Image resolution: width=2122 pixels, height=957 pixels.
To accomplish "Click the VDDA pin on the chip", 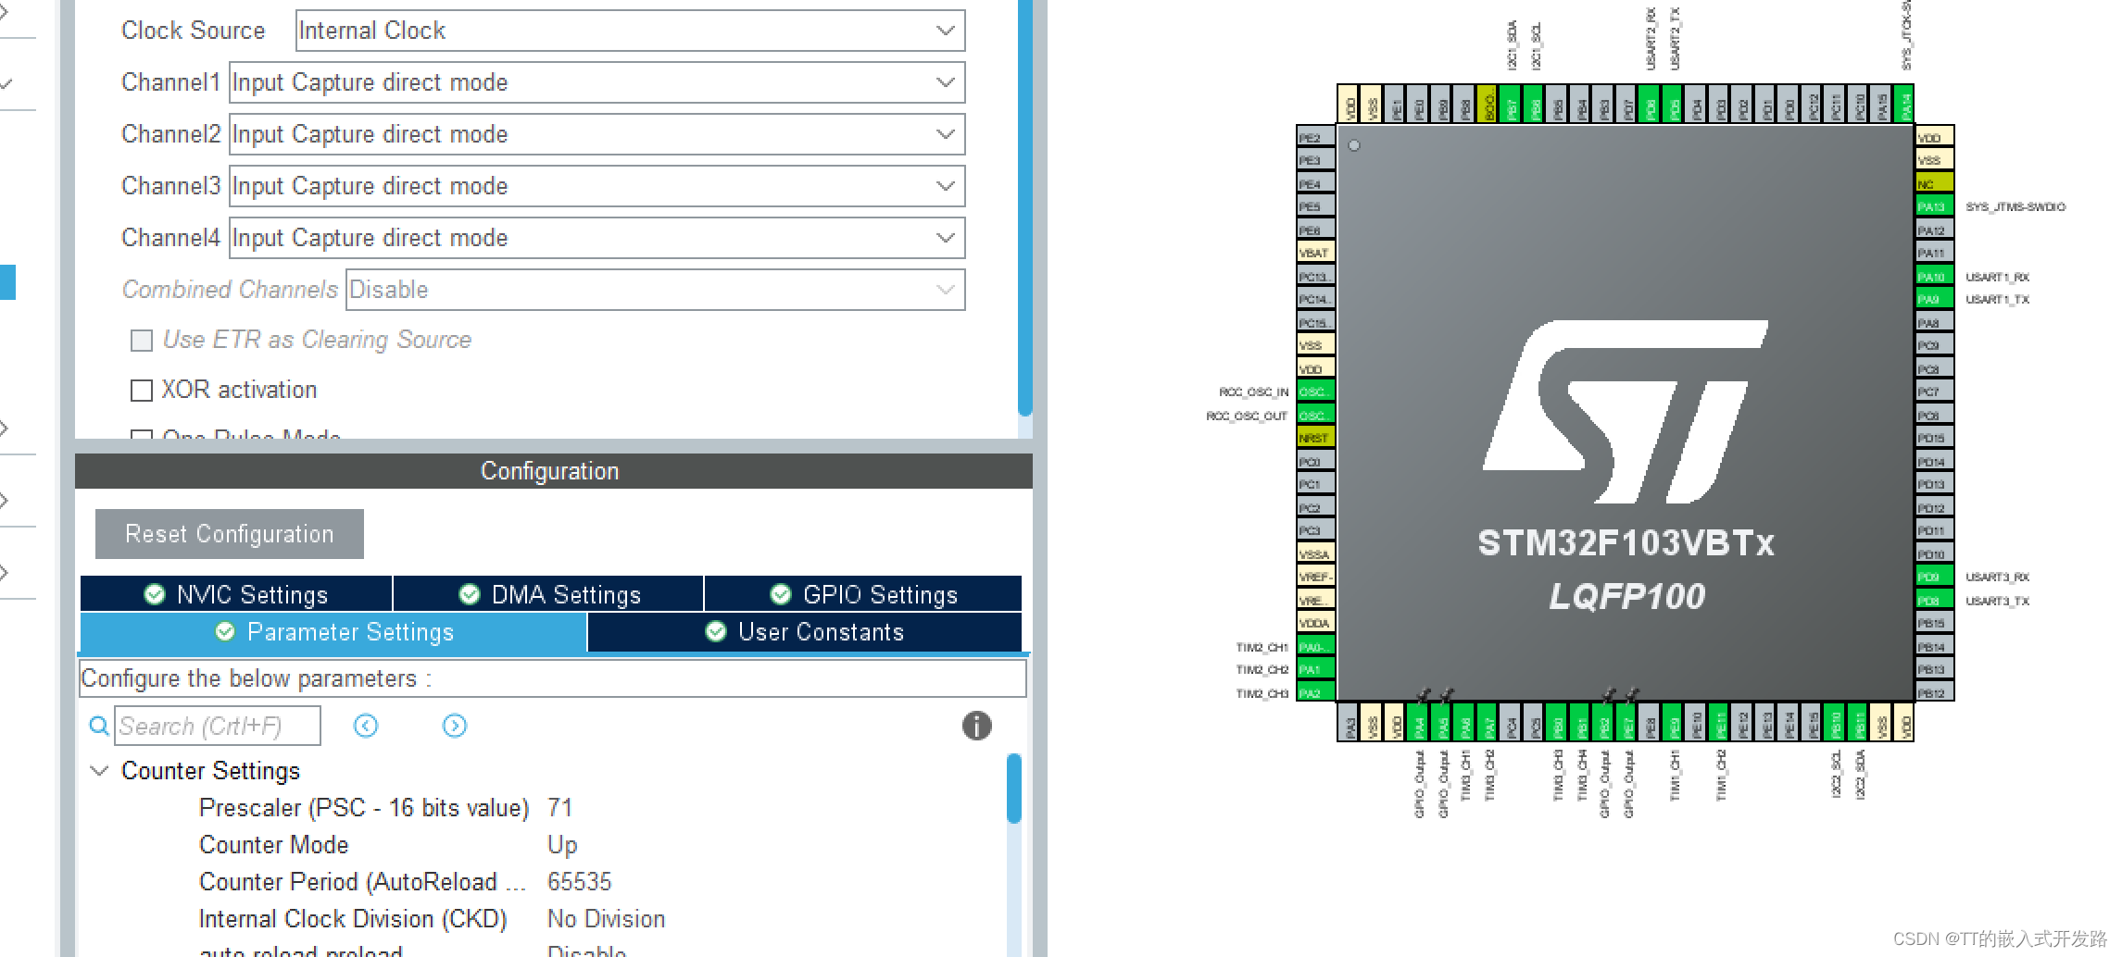I will click(x=1315, y=623).
